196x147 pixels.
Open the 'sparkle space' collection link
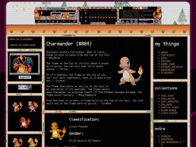(170, 107)
